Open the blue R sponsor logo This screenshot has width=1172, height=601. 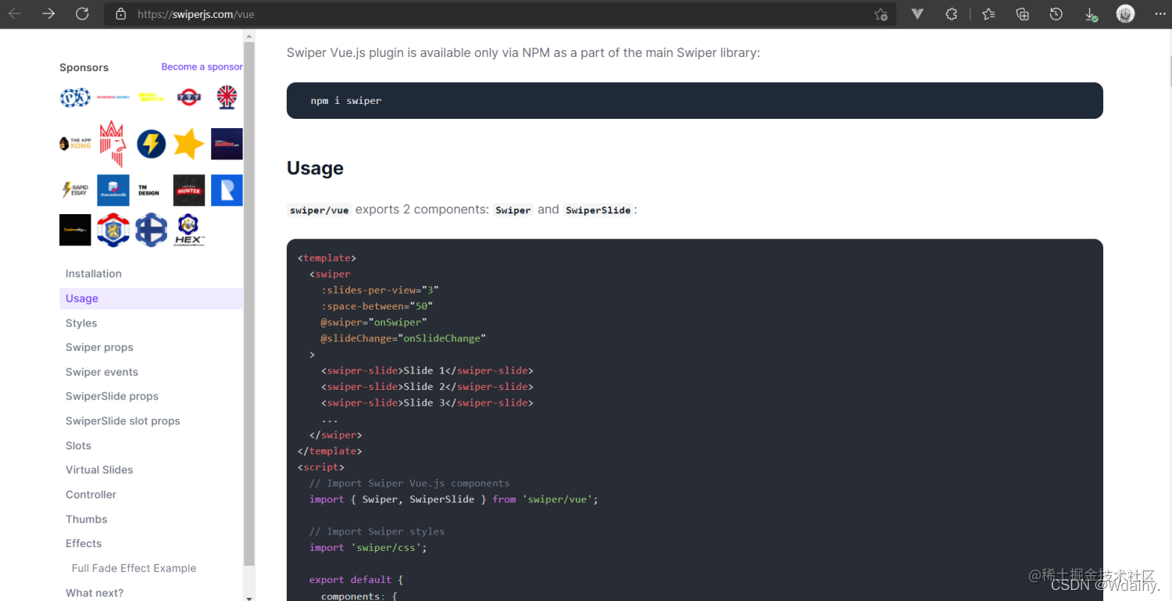point(227,190)
